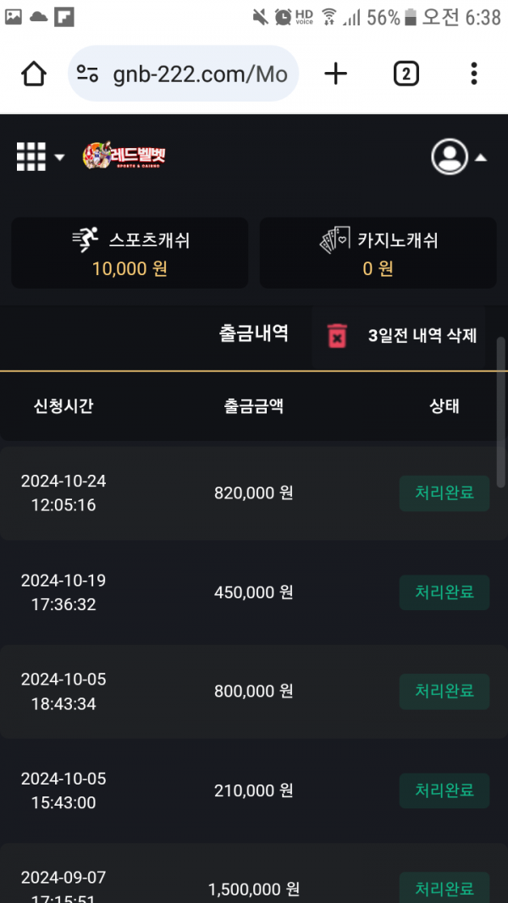Open the grid menu icon
Image resolution: width=508 pixels, height=903 pixels.
31,157
